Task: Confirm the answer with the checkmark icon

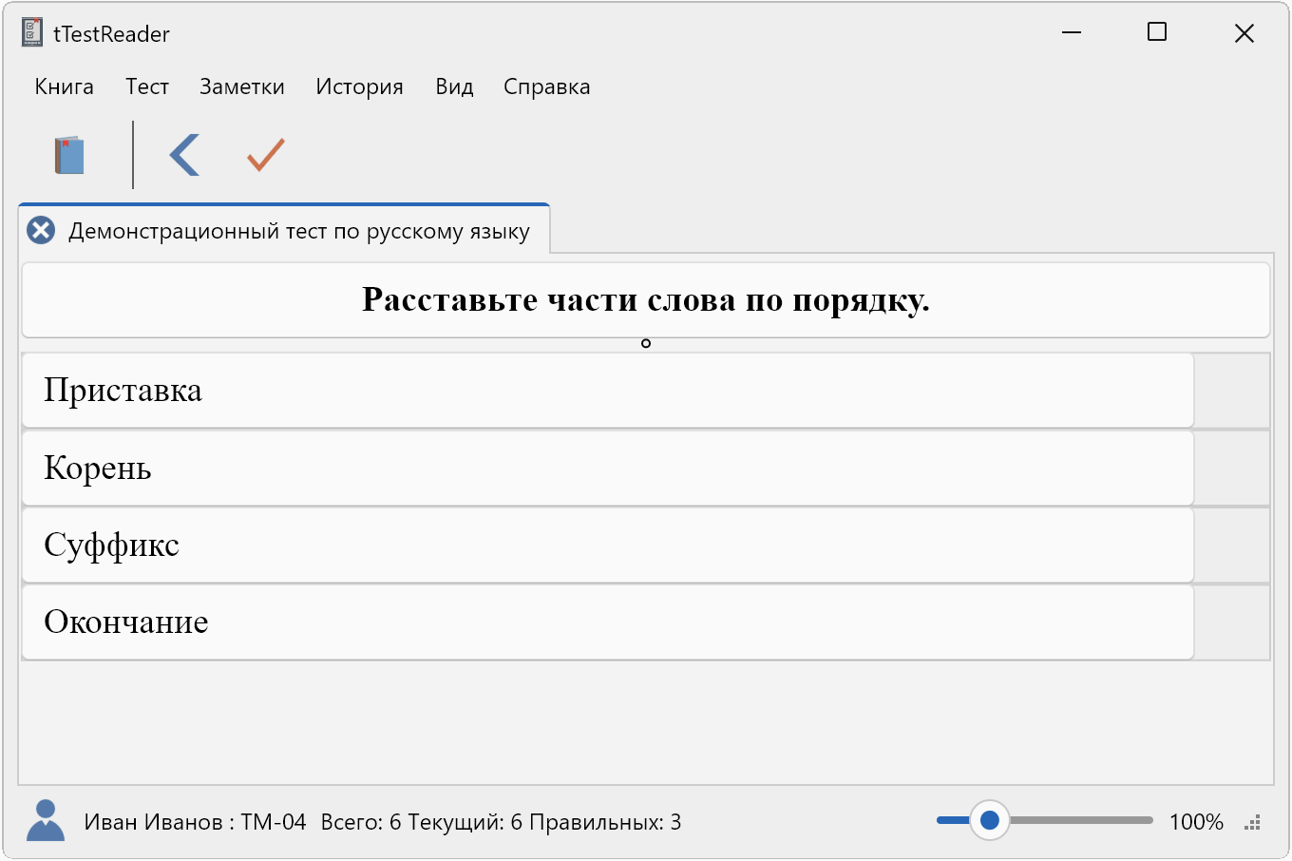Action: pyautogui.click(x=266, y=155)
